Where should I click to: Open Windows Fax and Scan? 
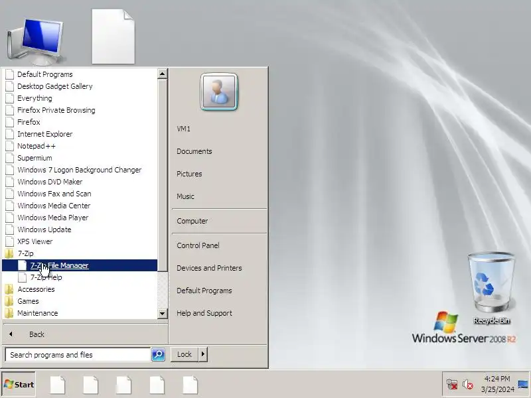(80, 194)
